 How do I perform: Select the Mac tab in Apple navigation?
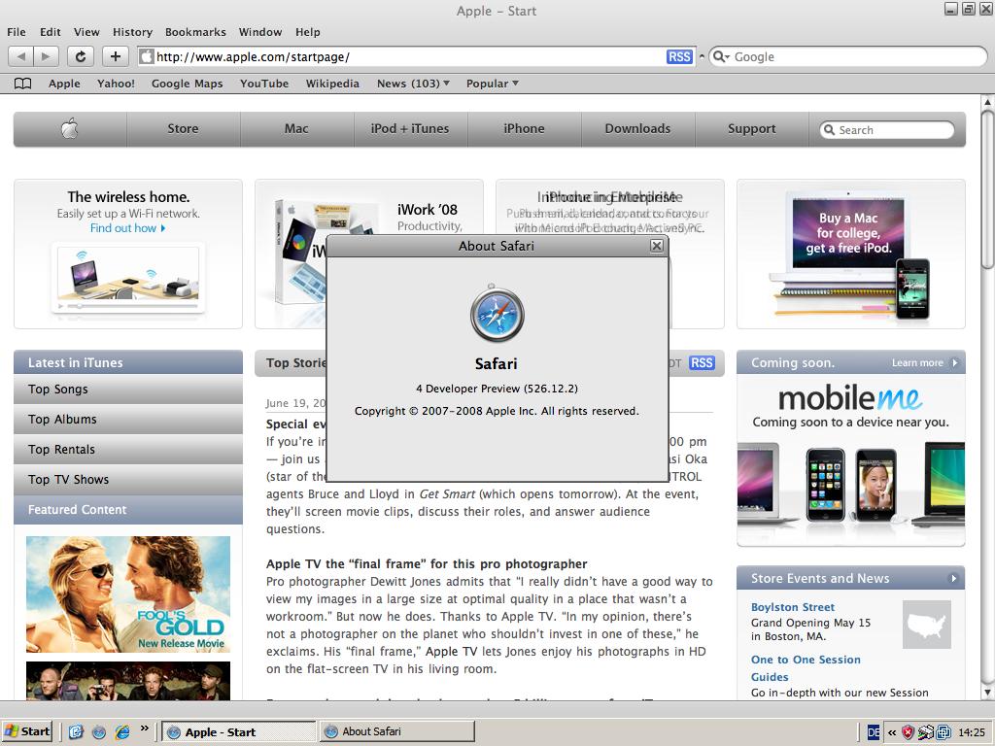click(x=296, y=129)
